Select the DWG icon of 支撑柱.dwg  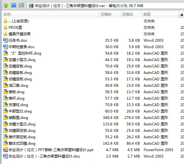coord(6,105)
